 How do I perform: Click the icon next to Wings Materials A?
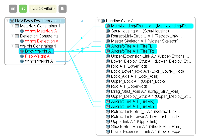pyautogui.click(x=22, y=31)
